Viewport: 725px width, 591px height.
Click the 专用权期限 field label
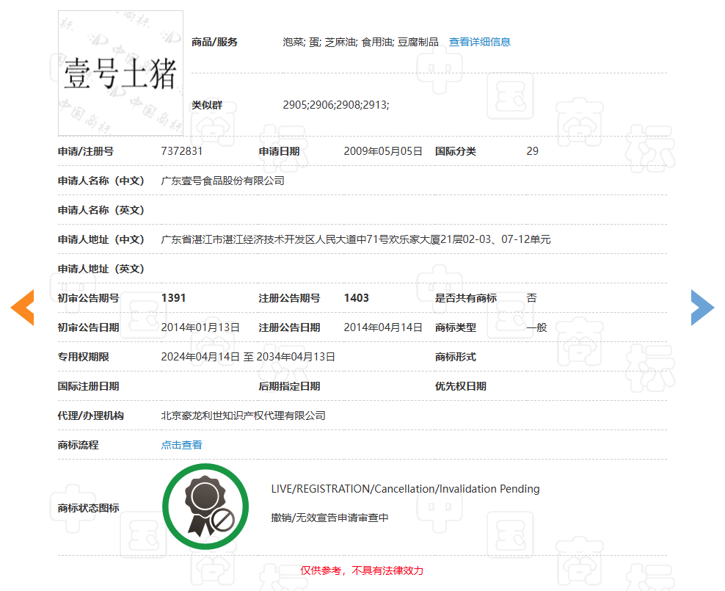click(x=83, y=357)
